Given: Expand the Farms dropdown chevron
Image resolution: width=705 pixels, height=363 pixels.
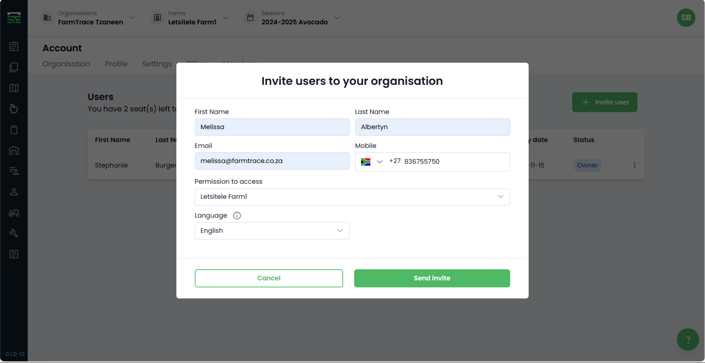Looking at the screenshot, I should tap(226, 18).
